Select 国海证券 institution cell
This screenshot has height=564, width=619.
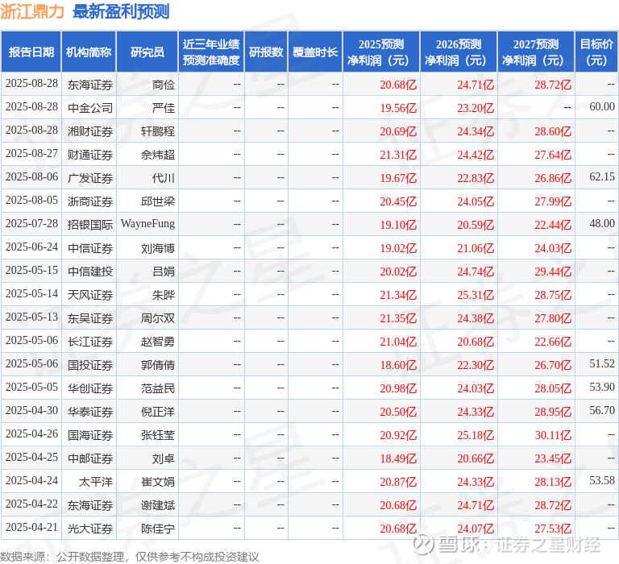coord(90,435)
